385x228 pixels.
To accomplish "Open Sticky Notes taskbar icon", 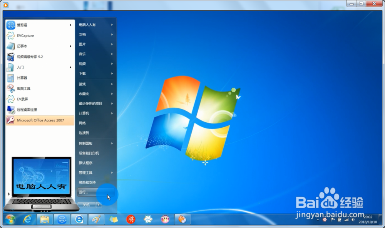I will [x=114, y=220].
